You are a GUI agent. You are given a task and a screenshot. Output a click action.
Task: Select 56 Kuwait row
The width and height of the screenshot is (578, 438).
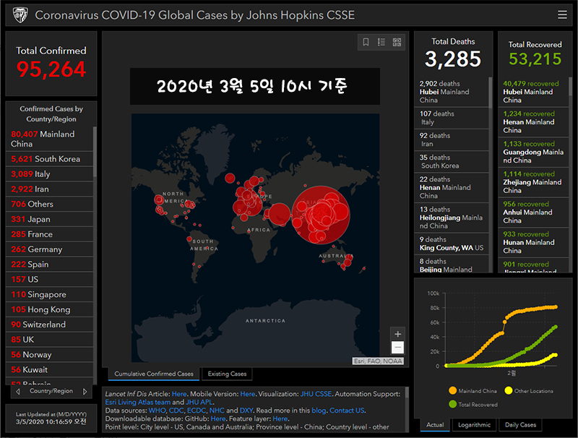coord(49,370)
